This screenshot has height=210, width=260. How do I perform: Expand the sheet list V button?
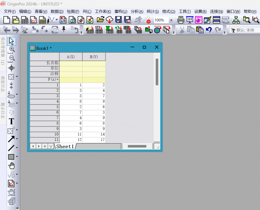tap(51, 146)
